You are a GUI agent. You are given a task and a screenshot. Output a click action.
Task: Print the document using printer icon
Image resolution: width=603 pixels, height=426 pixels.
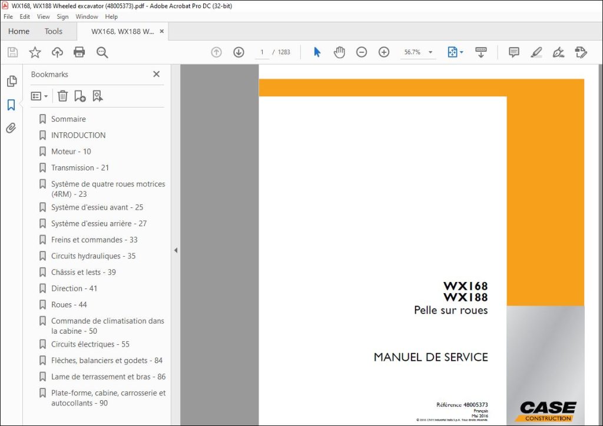pyautogui.click(x=79, y=52)
